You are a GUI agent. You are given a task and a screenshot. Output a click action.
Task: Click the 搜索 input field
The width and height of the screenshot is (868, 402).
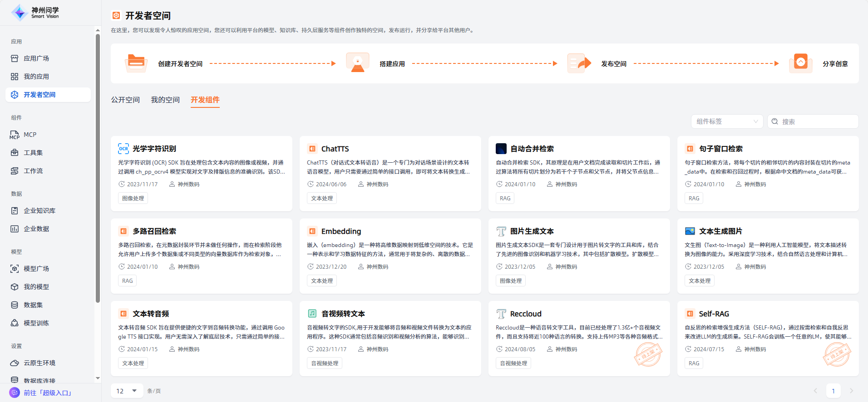817,121
